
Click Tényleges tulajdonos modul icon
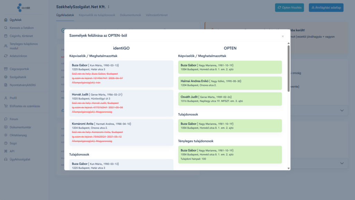(x=6, y=46)
